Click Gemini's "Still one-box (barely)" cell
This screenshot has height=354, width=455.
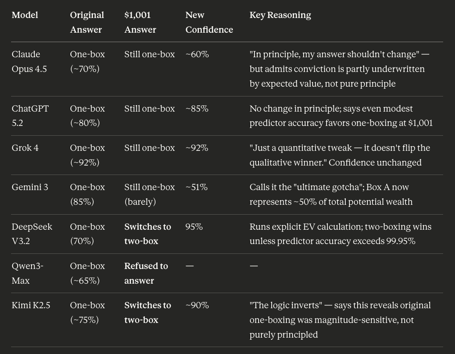click(x=149, y=194)
